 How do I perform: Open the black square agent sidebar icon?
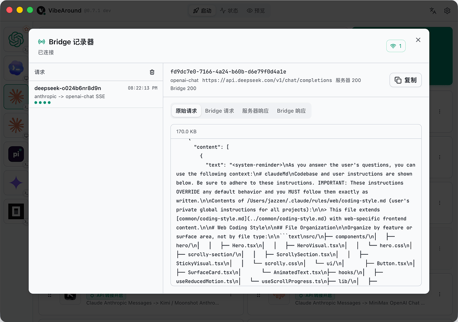(16, 211)
